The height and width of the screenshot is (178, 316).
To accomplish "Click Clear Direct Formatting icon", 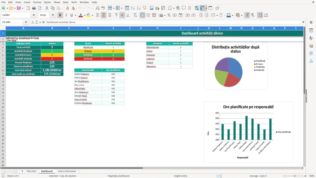I will tap(73, 8).
